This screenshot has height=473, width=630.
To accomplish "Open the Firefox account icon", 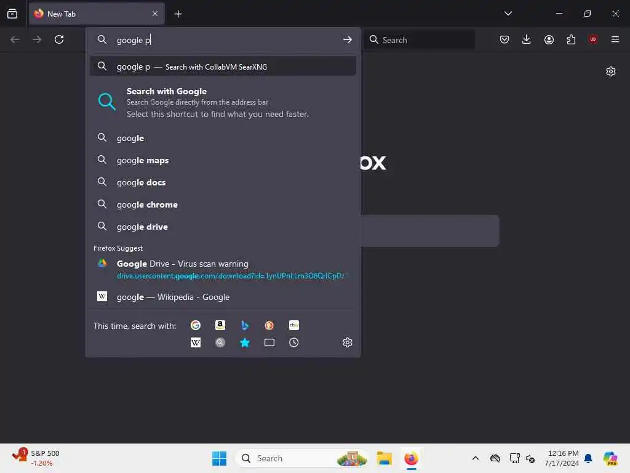I will tap(549, 39).
